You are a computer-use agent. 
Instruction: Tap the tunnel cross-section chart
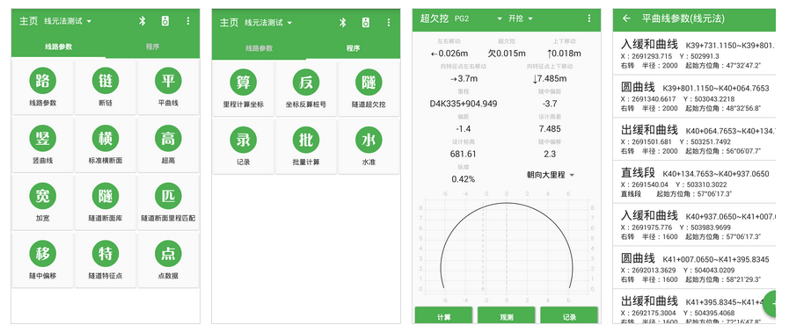(506, 246)
